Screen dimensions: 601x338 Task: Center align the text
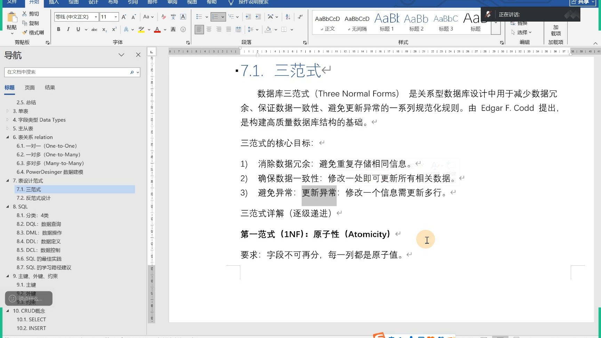point(209,30)
